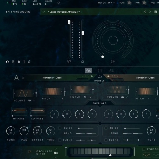
Task: Expand the preset browser chevron
Action: coord(44,12)
